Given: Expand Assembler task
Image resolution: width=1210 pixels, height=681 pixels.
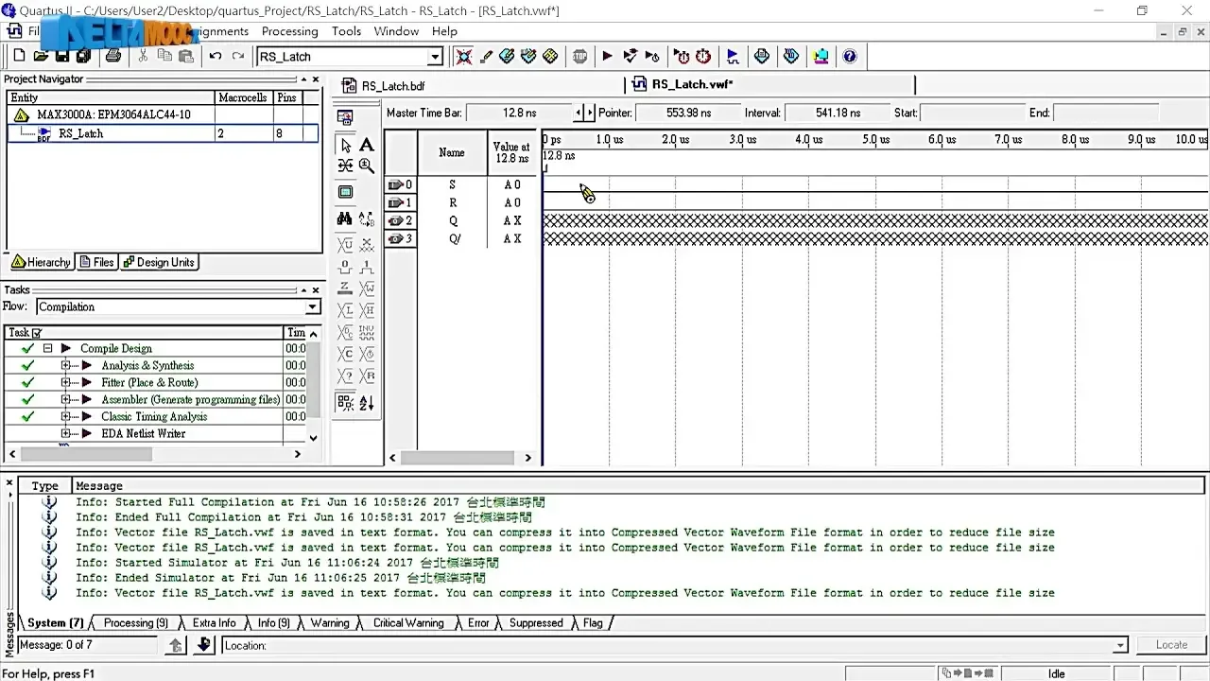Looking at the screenshot, I should (66, 400).
